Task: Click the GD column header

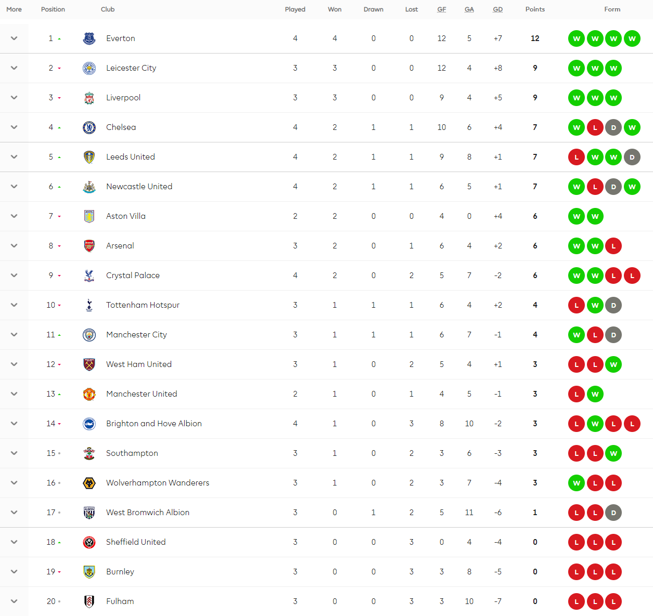Action: (x=498, y=9)
